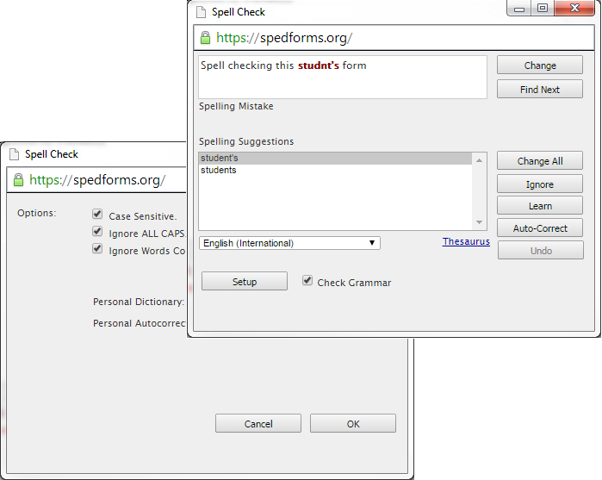The width and height of the screenshot is (602, 480).
Task: Open the English (International) language dropdown
Action: (289, 243)
